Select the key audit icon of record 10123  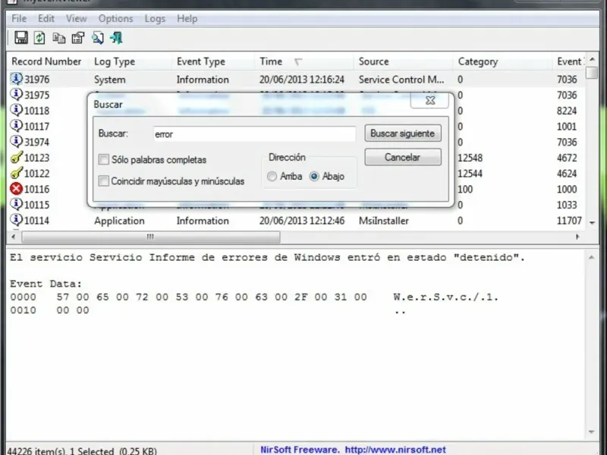[16, 158]
